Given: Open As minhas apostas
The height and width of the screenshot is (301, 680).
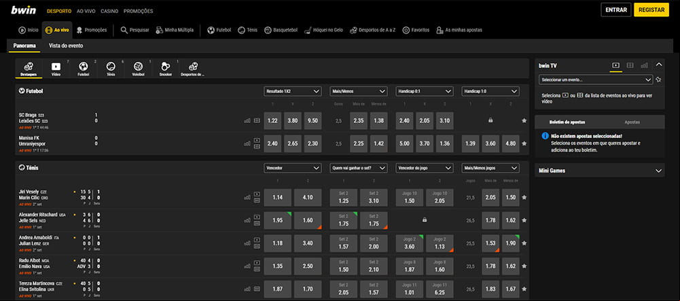Looking at the screenshot, I should pos(459,30).
